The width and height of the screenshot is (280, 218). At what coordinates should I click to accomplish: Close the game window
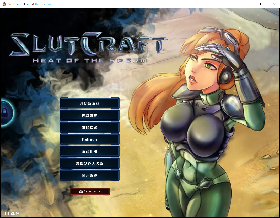[x=274, y=4]
